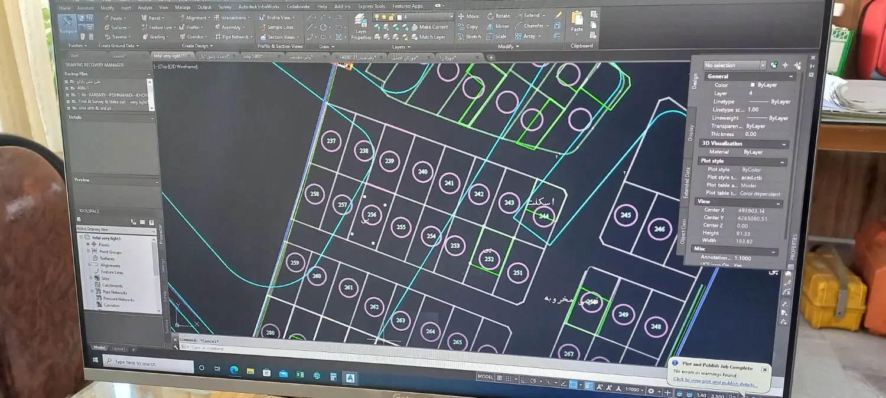Open Section Views tool

[278, 37]
